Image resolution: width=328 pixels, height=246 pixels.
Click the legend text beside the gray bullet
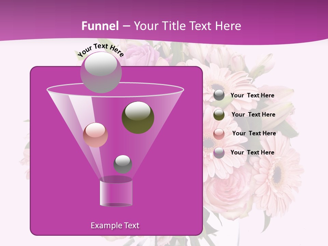252,96
